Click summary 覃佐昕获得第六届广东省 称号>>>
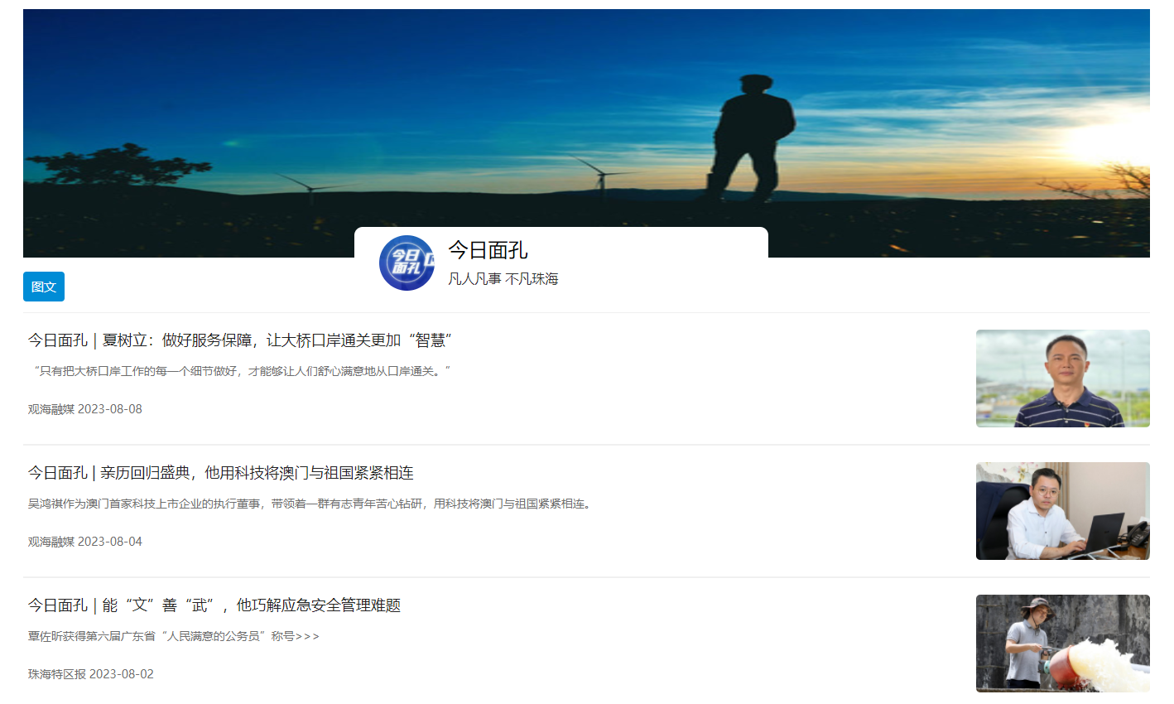Screen dimensions: 1174x704 (174, 636)
